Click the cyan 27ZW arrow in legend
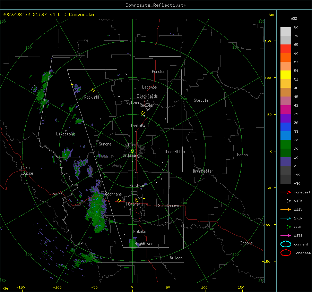Viewport: 312px width, 292px height. coord(286,218)
